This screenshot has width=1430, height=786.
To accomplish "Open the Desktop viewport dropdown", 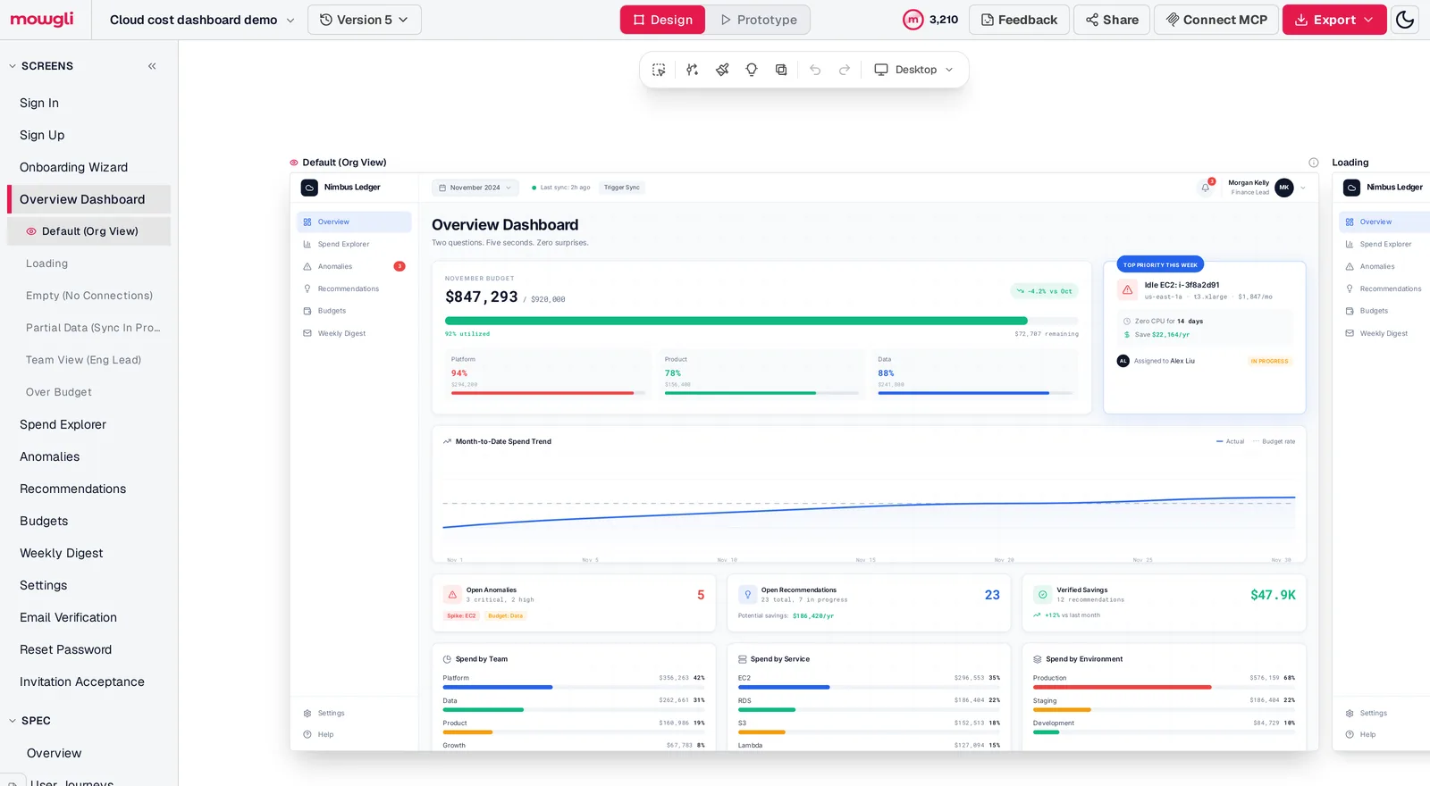I will (x=913, y=70).
